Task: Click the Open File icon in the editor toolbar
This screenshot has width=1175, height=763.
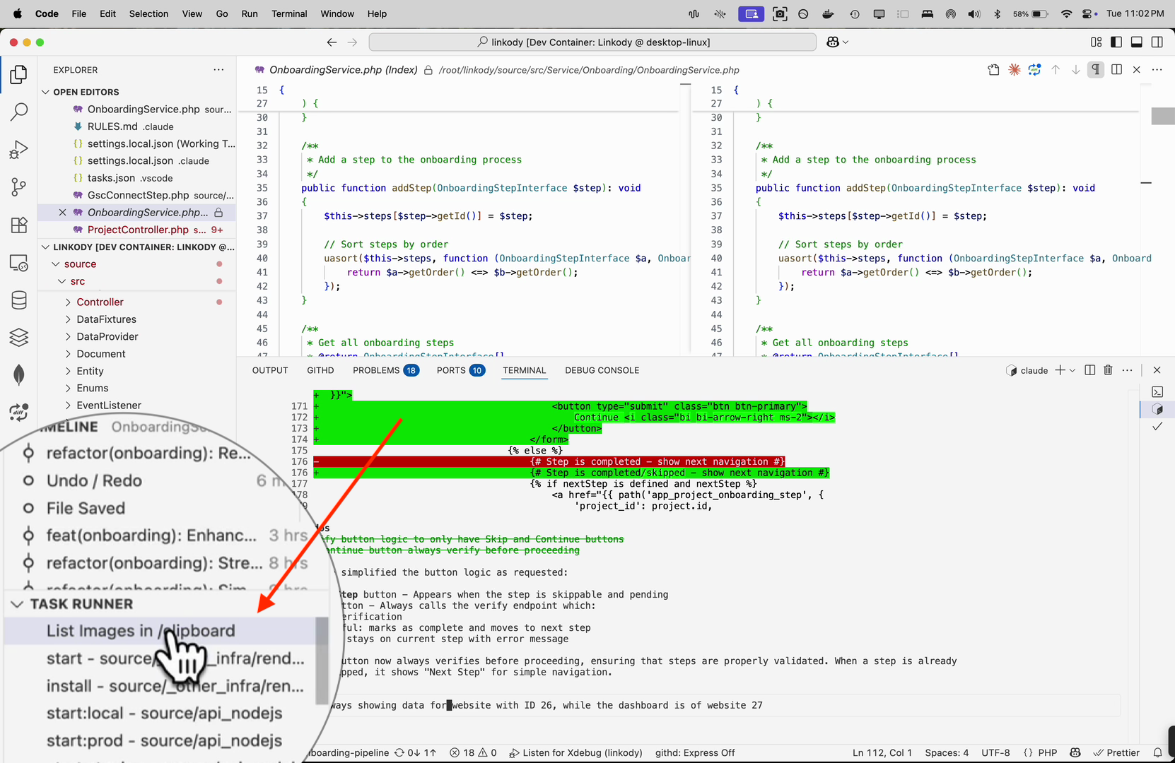Action: click(x=993, y=70)
